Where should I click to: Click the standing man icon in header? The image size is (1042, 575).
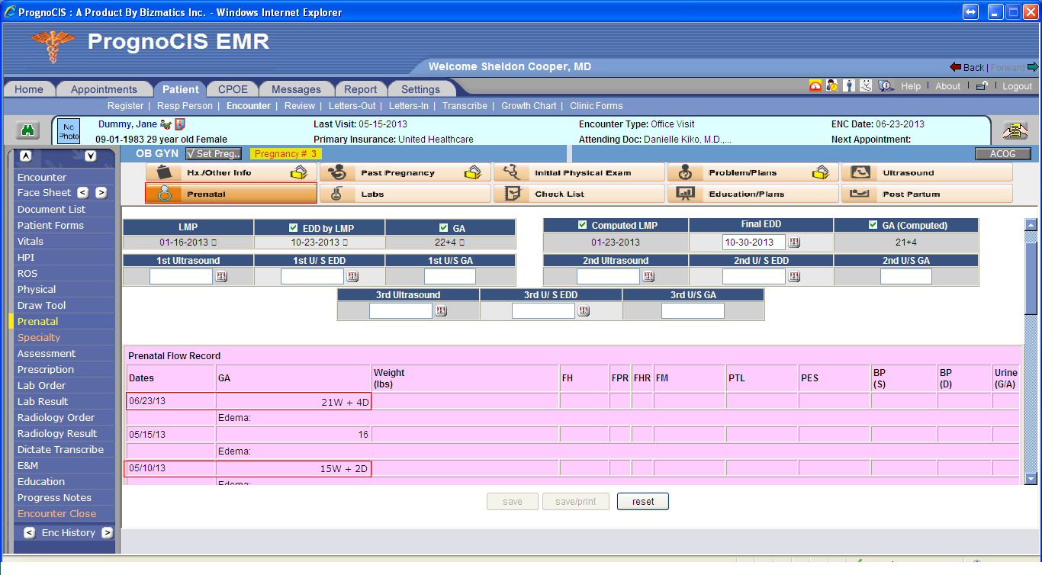849,86
